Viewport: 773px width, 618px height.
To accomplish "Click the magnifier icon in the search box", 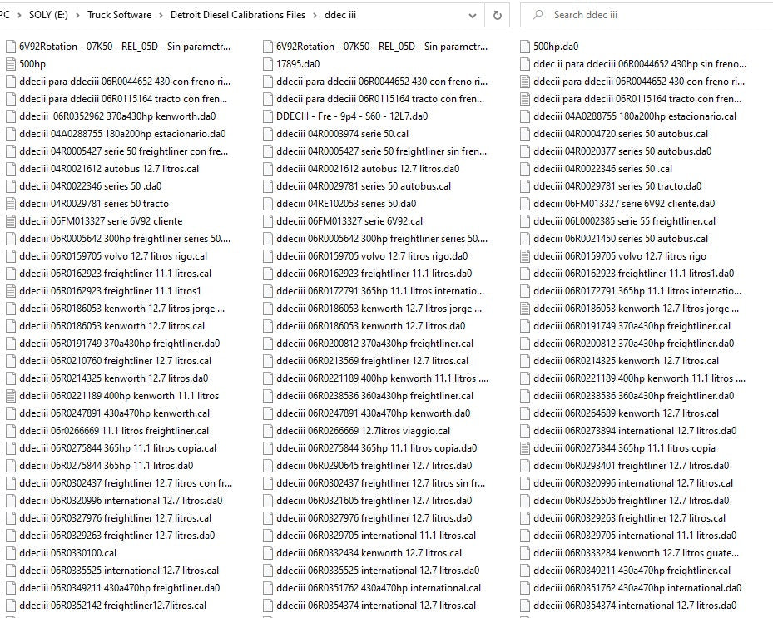I will click(x=538, y=15).
